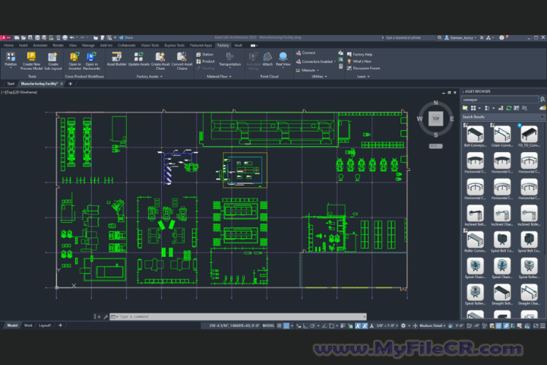The image size is (547, 365).
Task: Select the Roller Conveyor asset thumbnail
Action: [x=475, y=240]
